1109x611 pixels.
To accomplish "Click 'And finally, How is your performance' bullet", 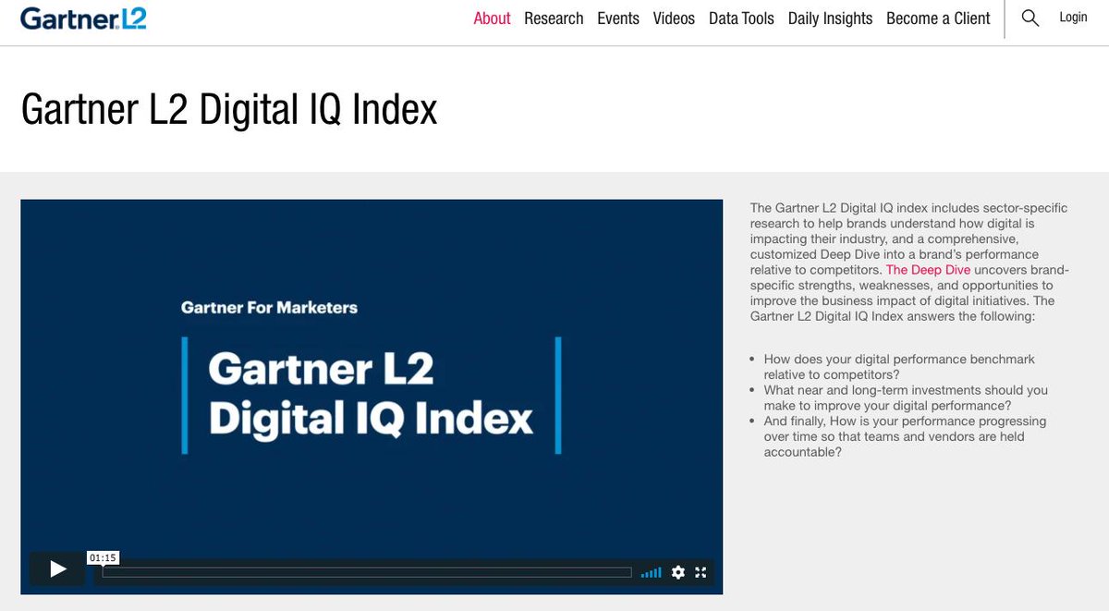I will point(905,436).
